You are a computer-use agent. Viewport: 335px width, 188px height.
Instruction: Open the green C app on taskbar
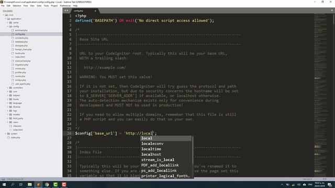[55, 184]
